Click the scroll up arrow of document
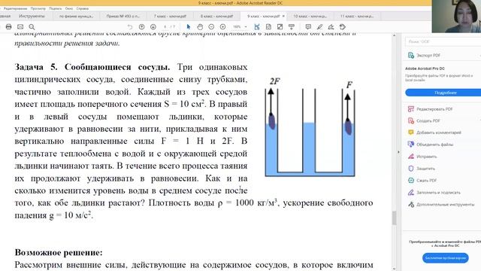Image resolution: width=481 pixels, height=271 pixels. 394,35
